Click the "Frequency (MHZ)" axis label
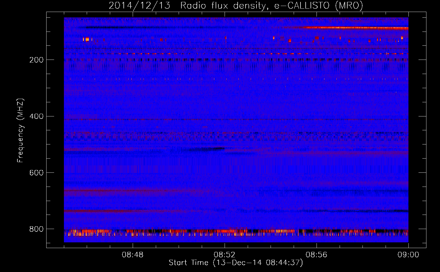 pyautogui.click(x=20, y=131)
